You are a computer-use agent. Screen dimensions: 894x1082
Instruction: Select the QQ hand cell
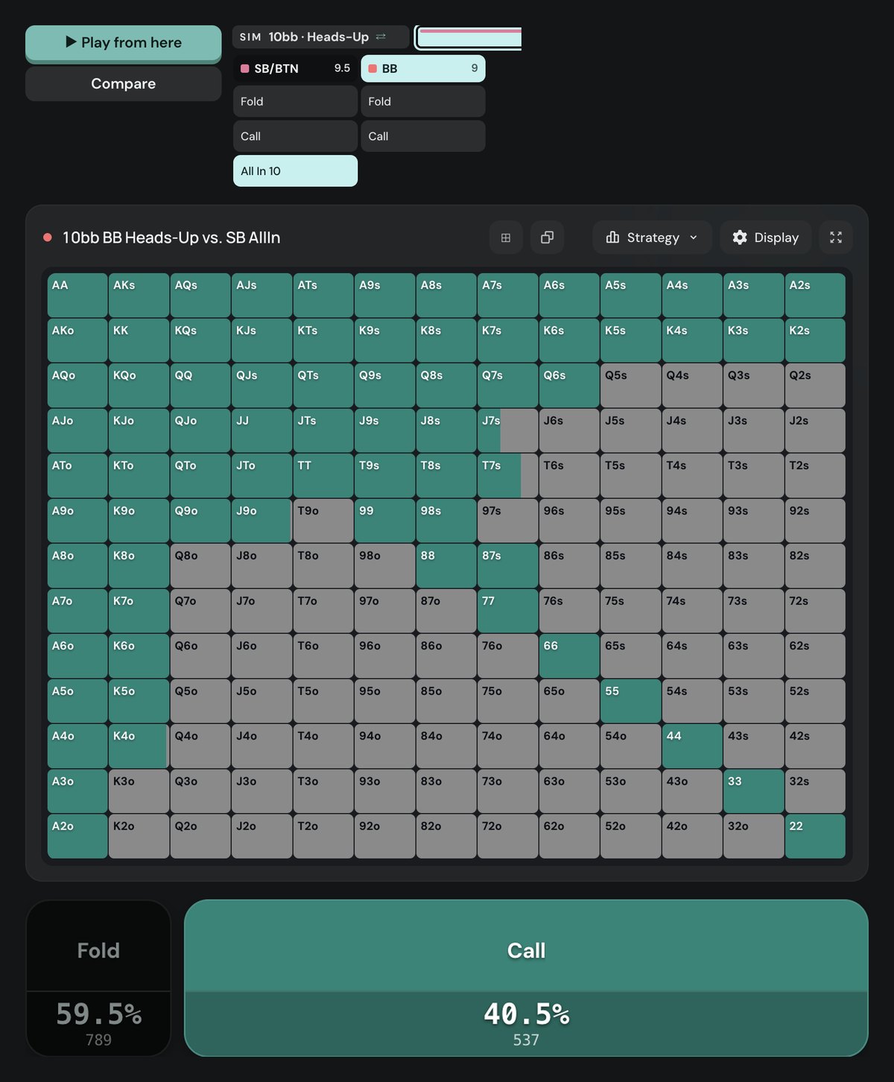pos(200,385)
